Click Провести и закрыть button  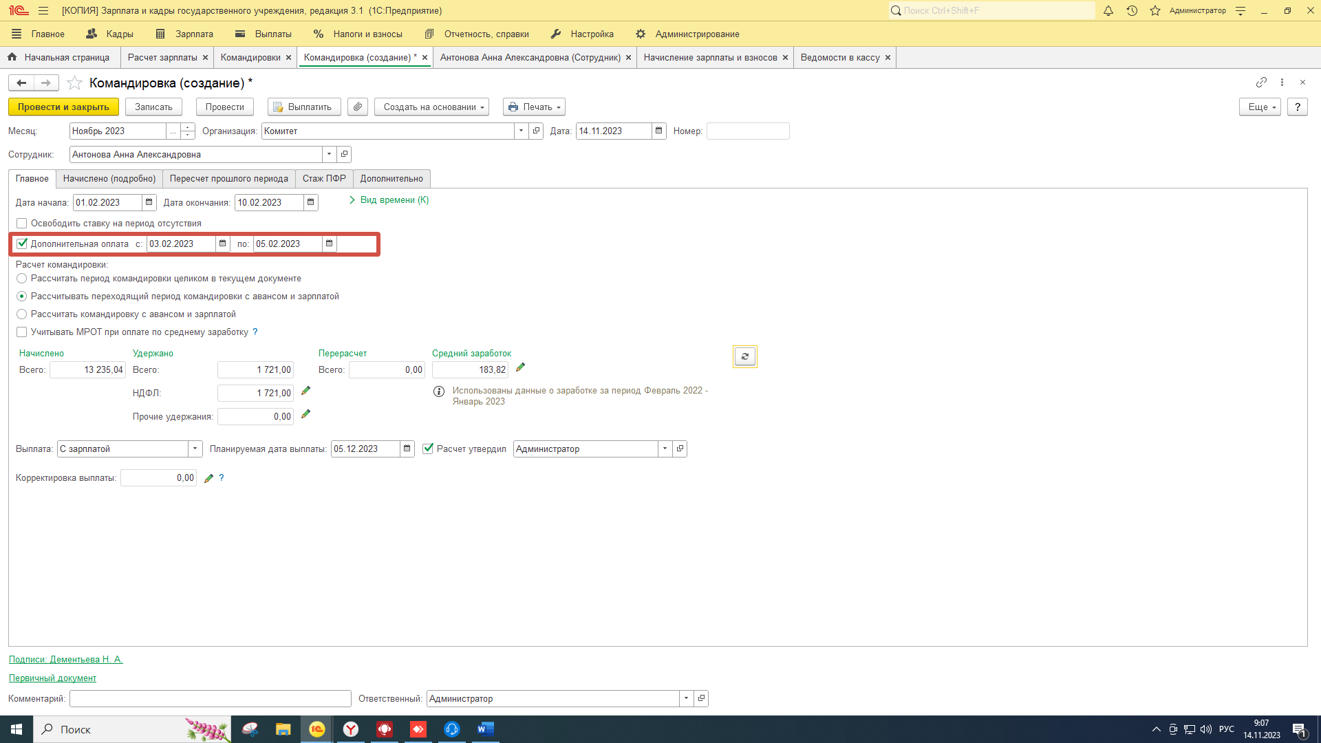[x=63, y=107]
